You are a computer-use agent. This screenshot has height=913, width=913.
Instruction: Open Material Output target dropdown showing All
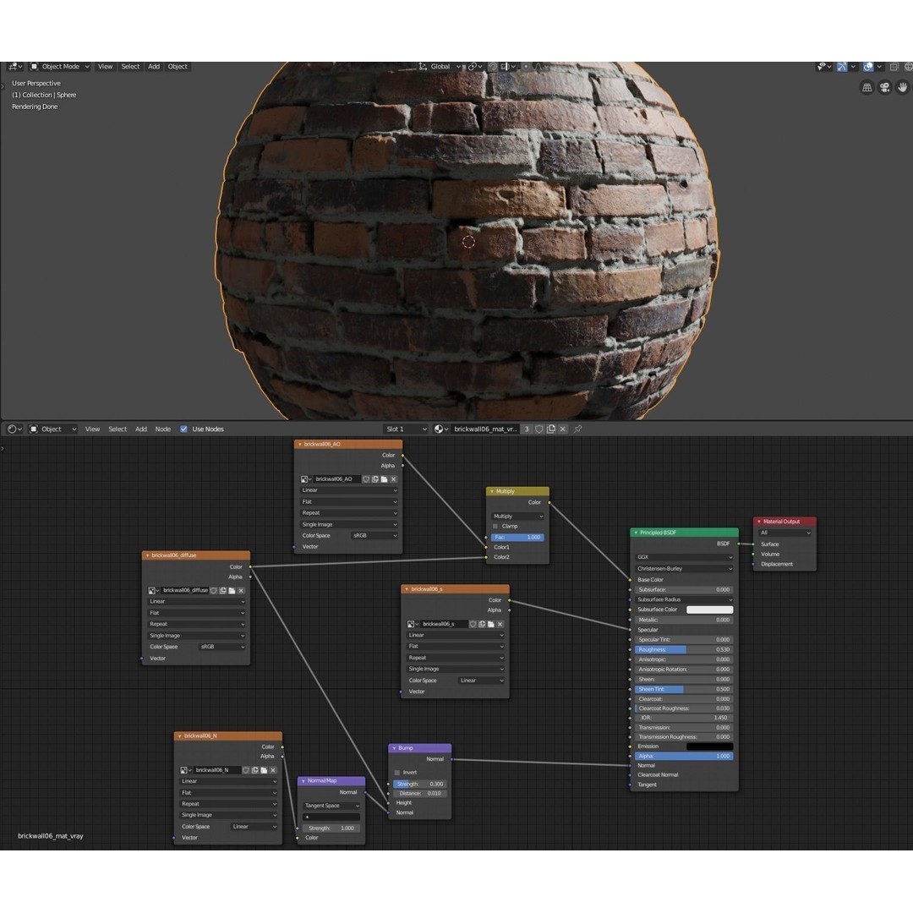tap(785, 533)
